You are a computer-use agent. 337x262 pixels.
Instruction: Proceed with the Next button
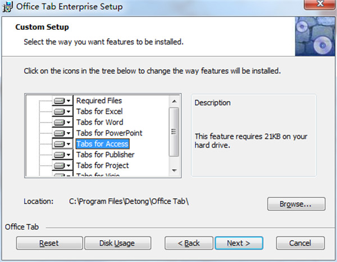coord(238,243)
